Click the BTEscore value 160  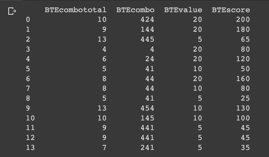[x=243, y=79]
